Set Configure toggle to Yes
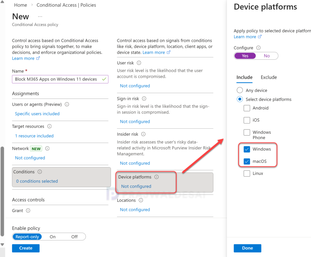Screen dimensions: 311x257 click(x=245, y=56)
